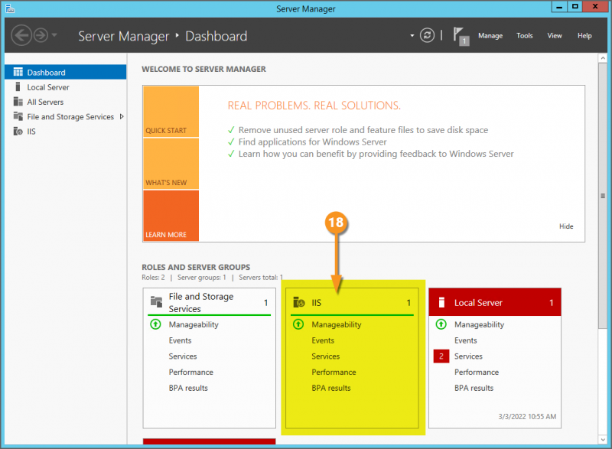The width and height of the screenshot is (612, 449).
Task: Click the Local Server sidebar icon
Action: point(18,86)
